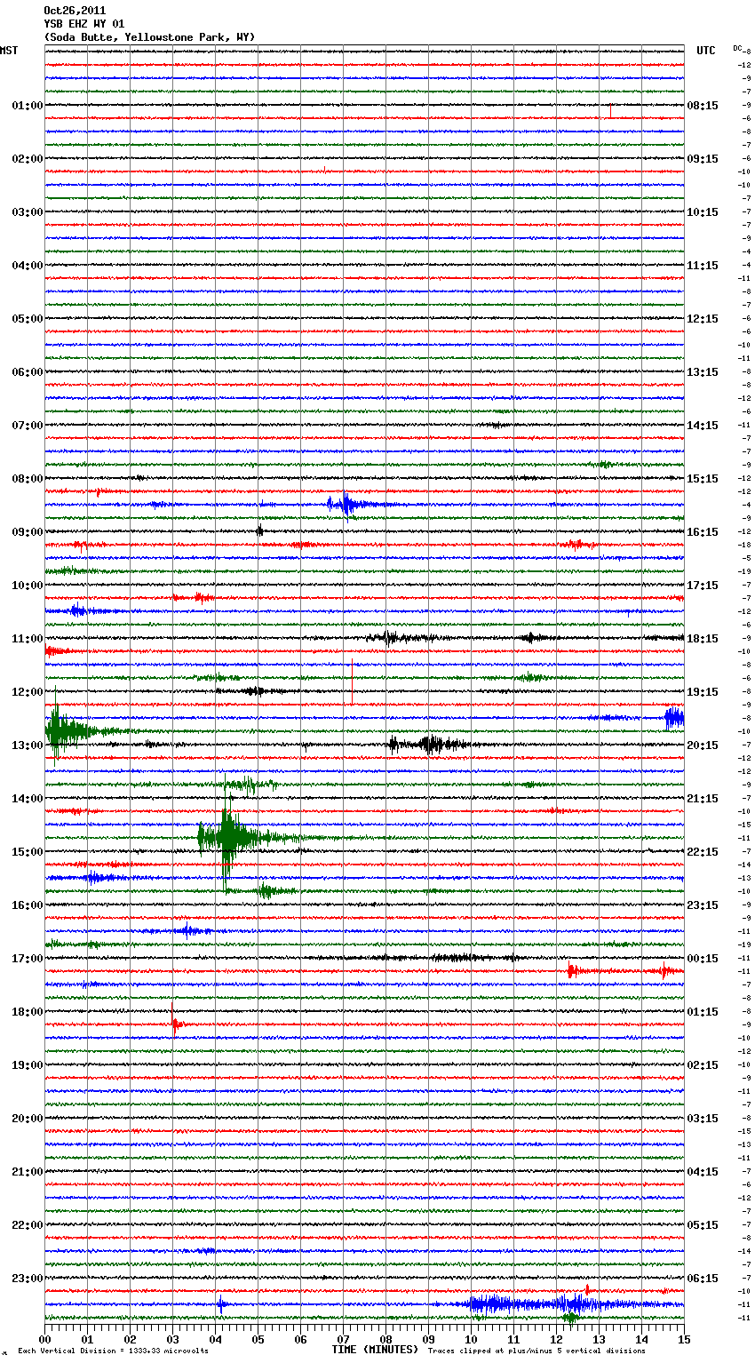This screenshot has height=1363, width=755.
Task: Select the YSB EHZ WY 01 station title
Action: pos(84,24)
